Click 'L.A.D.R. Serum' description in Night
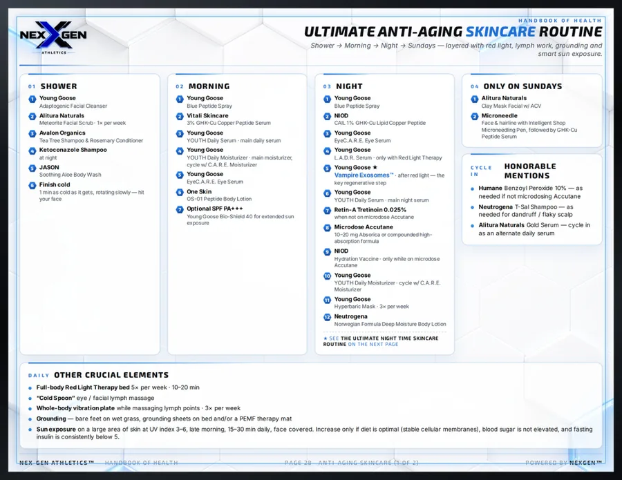The width and height of the screenshot is (622, 480). coord(388,157)
